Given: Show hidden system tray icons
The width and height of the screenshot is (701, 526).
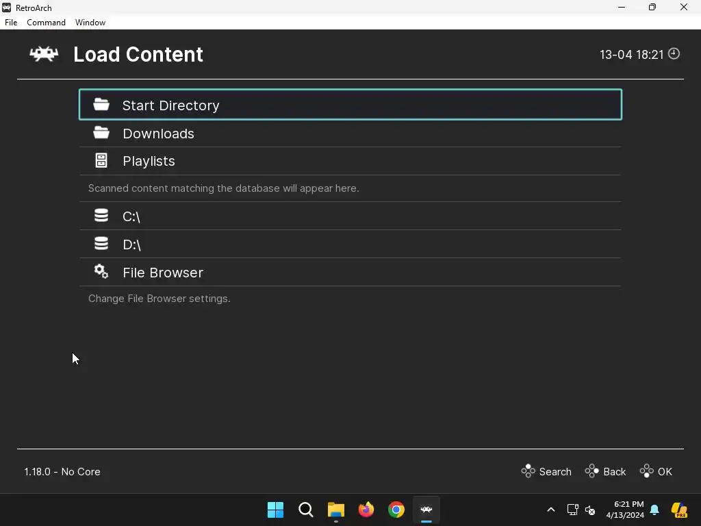Looking at the screenshot, I should pos(551,510).
